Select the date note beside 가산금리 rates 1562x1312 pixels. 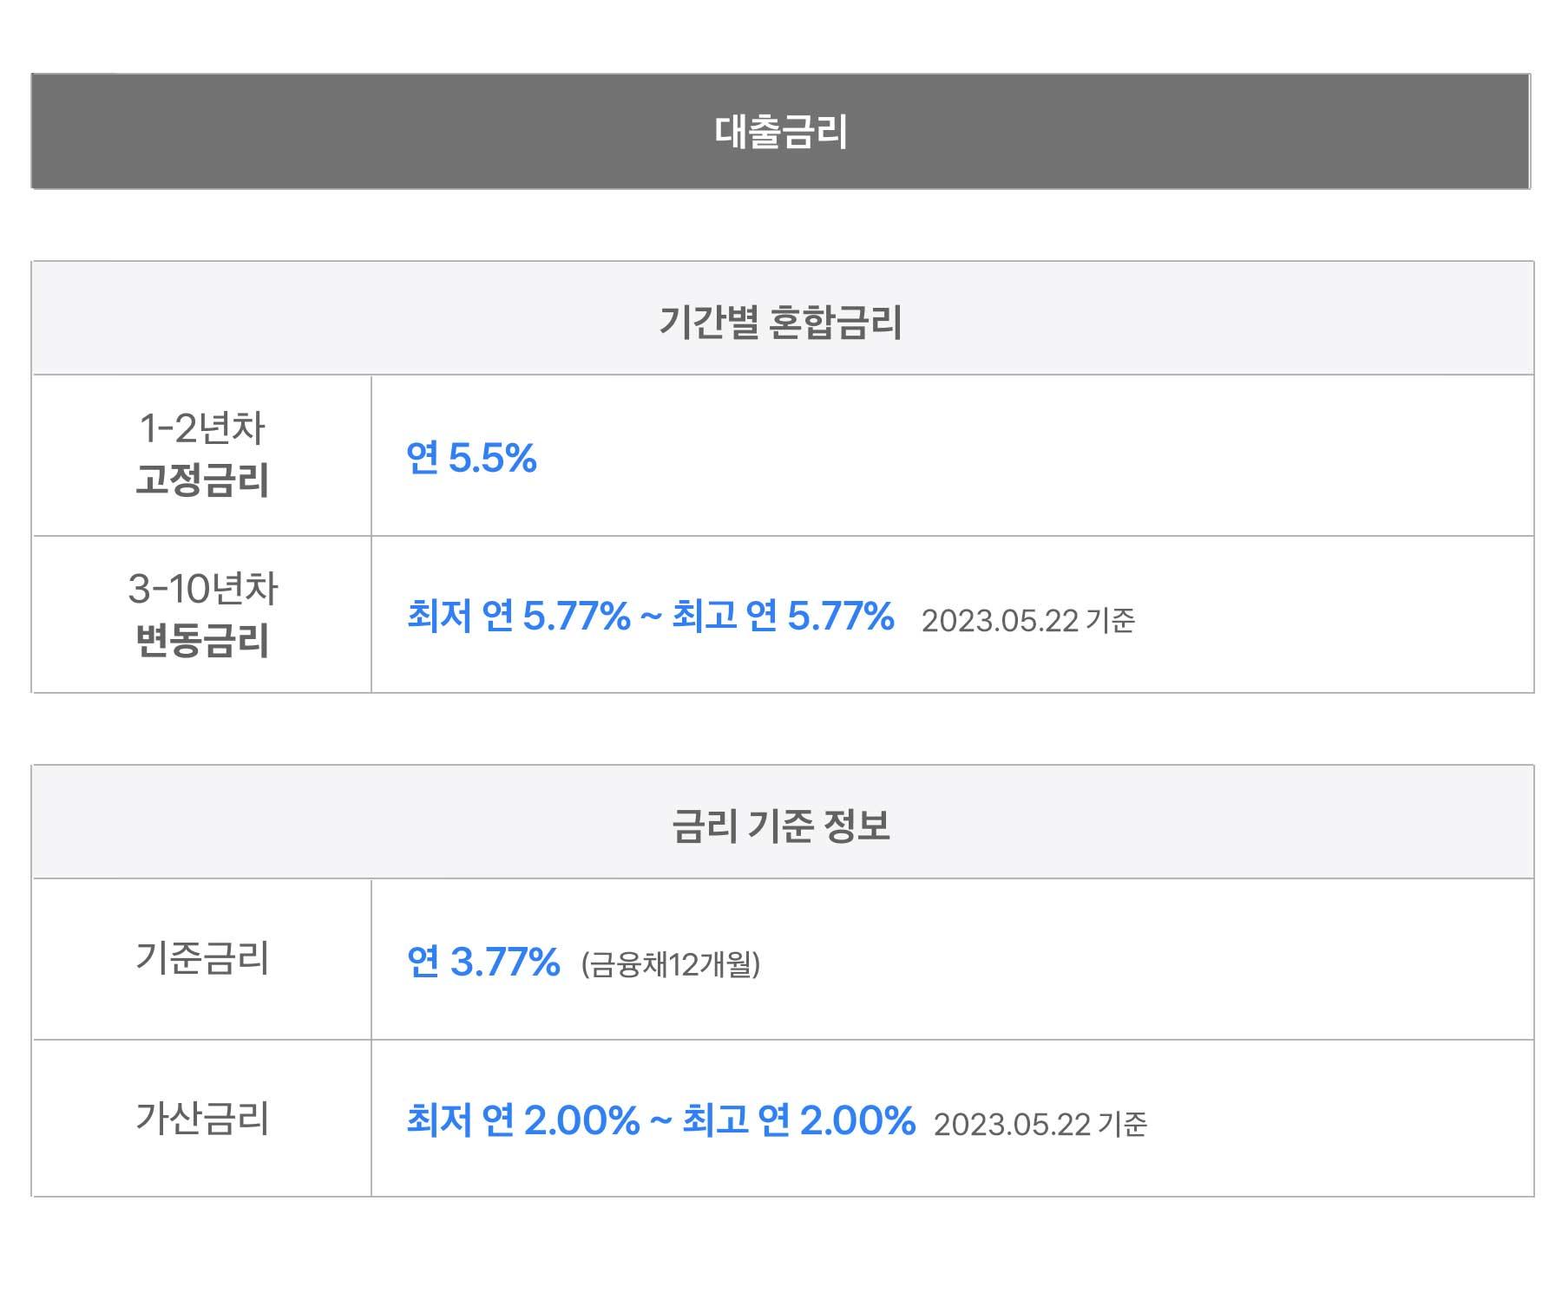click(1040, 1125)
